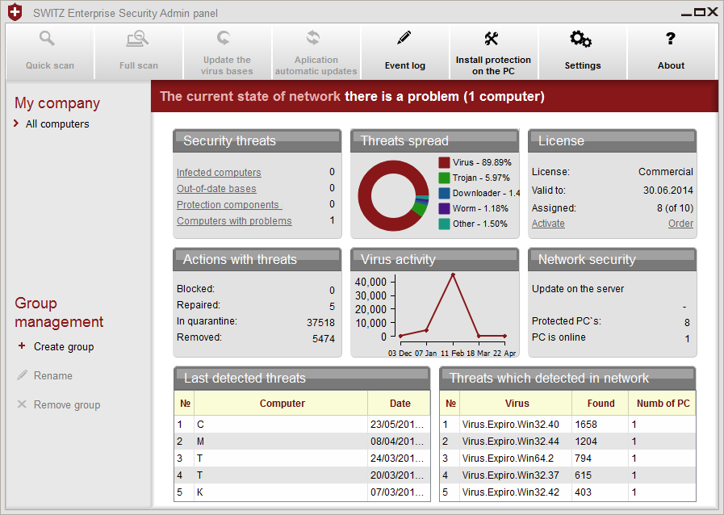Select the Virus.Expiro.Win32.40 row
Viewport: 724px width, 515px height.
510,425
